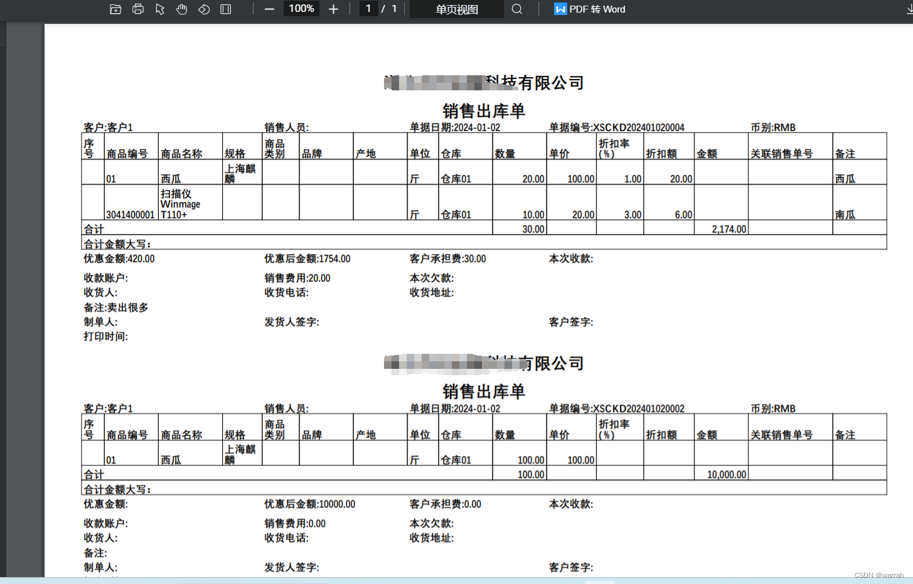The height and width of the screenshot is (584, 913).
Task: Click the 扫描仪 Winmage T110+ product name
Action: 181,204
